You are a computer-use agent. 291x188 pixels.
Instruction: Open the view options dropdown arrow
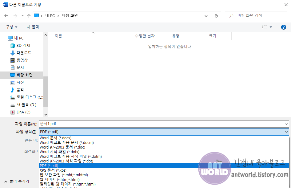coord(271,27)
